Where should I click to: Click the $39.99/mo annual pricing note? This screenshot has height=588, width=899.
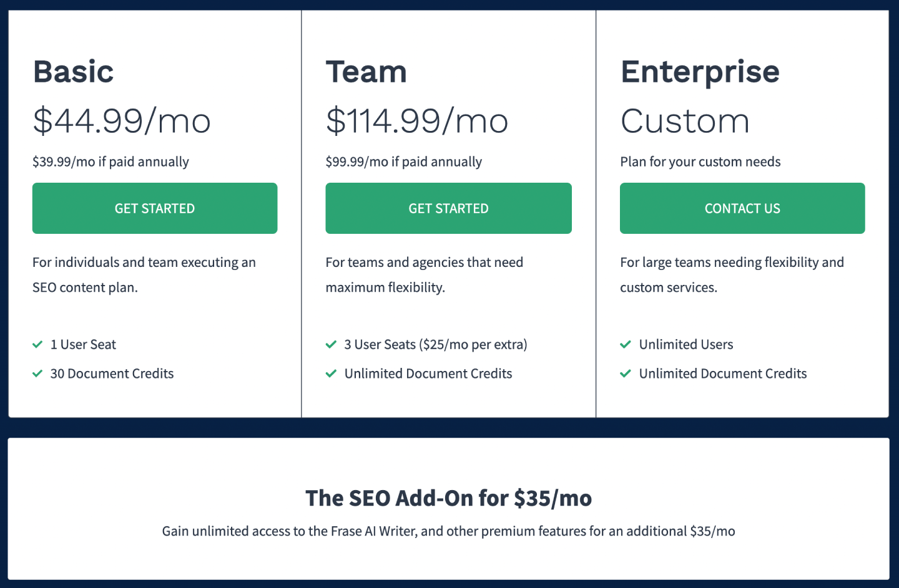pyautogui.click(x=111, y=162)
